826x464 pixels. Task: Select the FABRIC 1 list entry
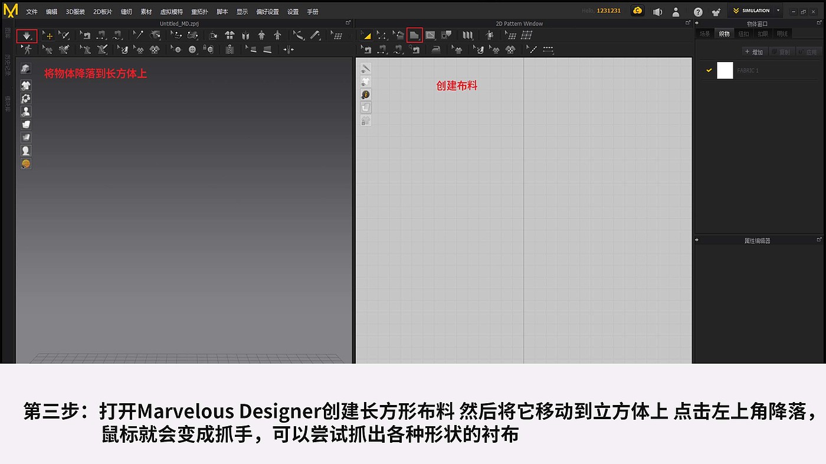pos(760,71)
